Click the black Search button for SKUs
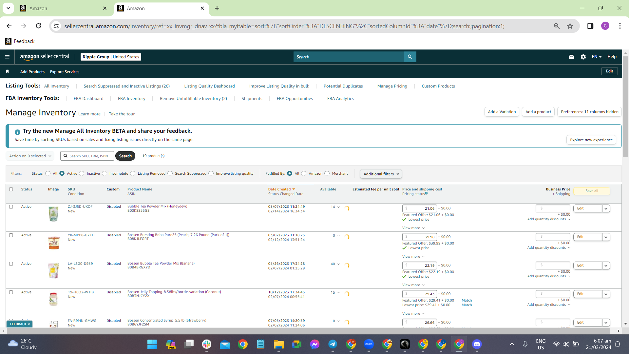Viewport: 629px width, 354px height. [x=125, y=156]
